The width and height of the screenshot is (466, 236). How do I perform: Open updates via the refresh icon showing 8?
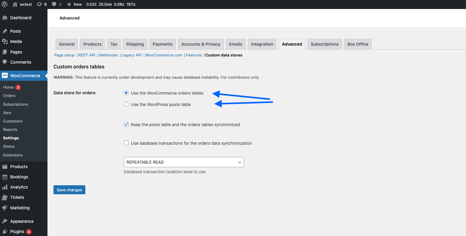[39, 4]
